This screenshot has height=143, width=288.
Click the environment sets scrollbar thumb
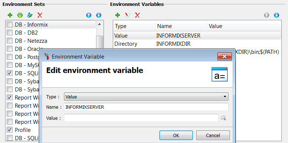point(99,42)
